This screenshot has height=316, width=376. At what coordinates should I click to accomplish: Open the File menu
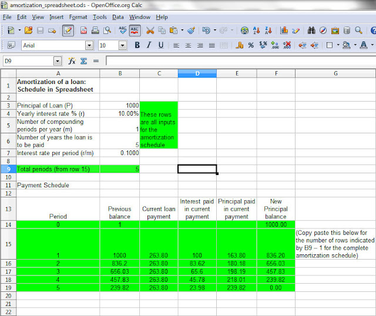pyautogui.click(x=7, y=17)
